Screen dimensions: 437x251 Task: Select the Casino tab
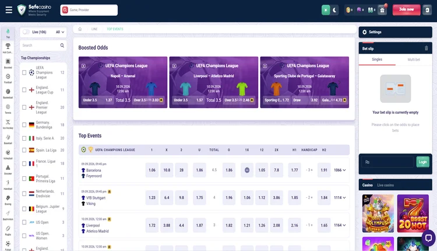click(x=367, y=185)
